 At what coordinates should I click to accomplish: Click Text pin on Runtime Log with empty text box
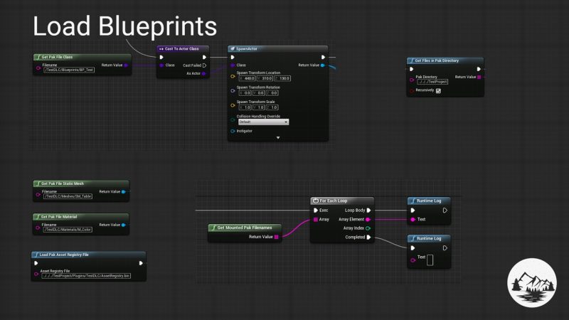pyautogui.click(x=413, y=260)
